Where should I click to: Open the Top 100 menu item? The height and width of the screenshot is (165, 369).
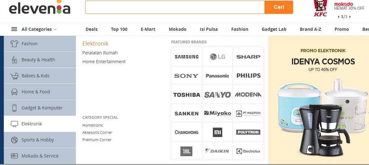(119, 29)
